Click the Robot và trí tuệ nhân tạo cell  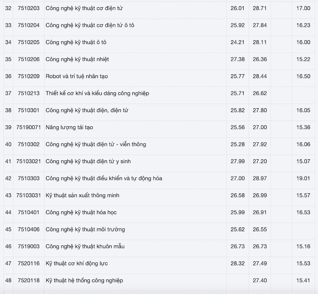[x=77, y=76]
